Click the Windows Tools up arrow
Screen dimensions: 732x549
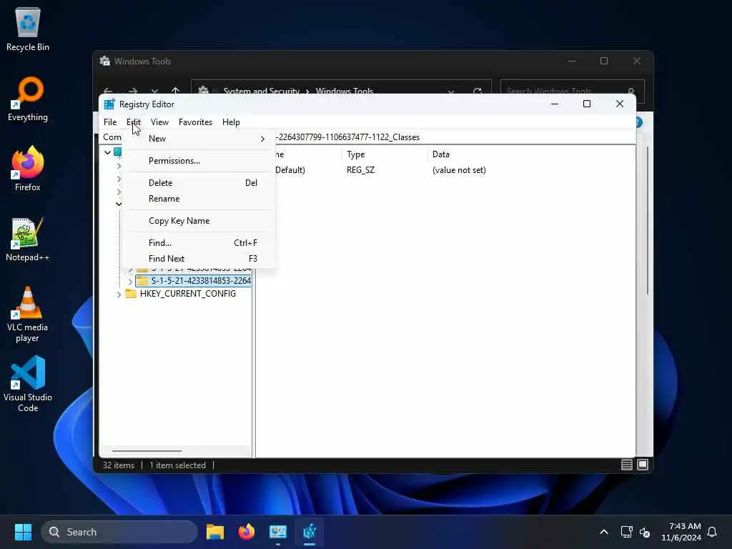176,91
